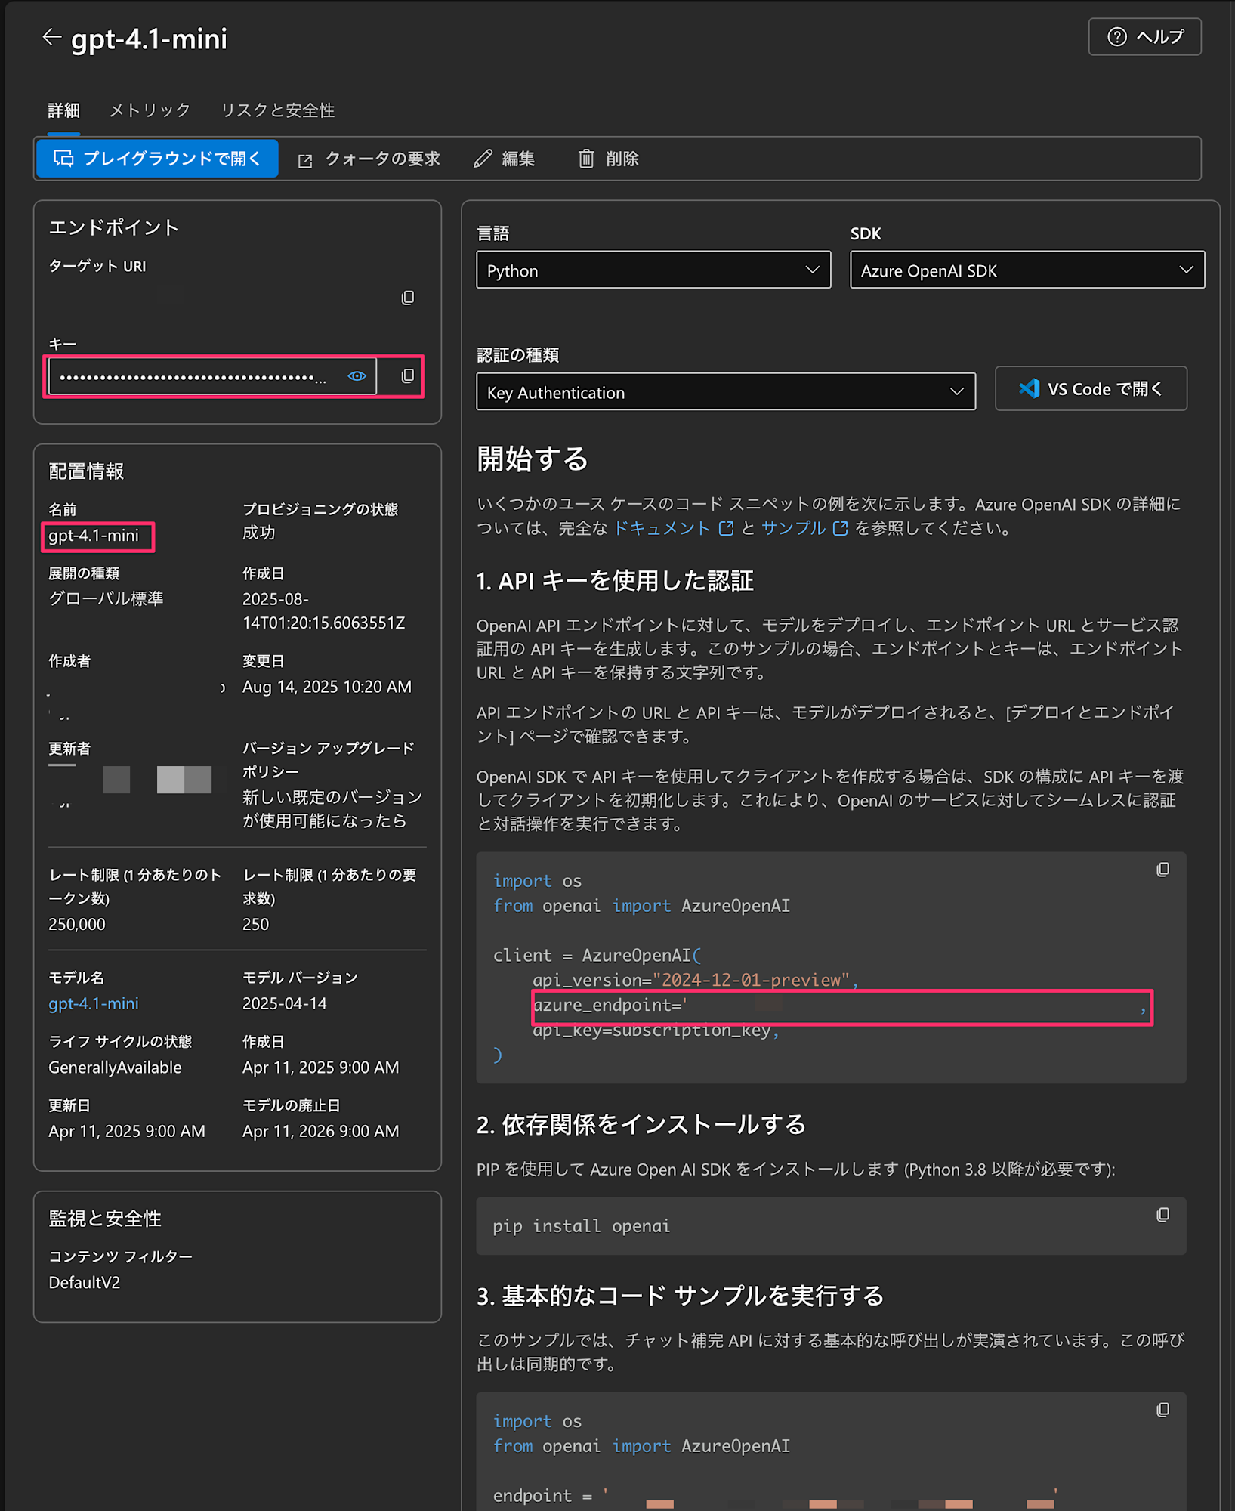The width and height of the screenshot is (1235, 1511).
Task: Click the masked キー input field
Action: (212, 376)
